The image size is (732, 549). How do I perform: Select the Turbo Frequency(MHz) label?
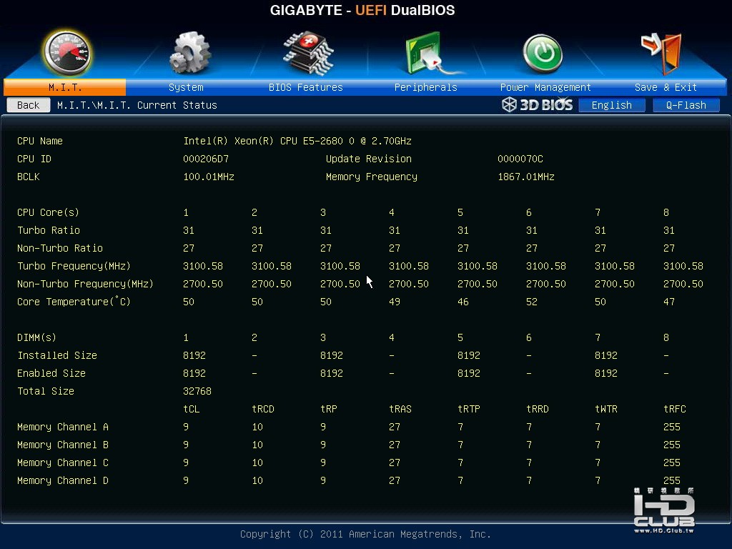[x=74, y=266]
